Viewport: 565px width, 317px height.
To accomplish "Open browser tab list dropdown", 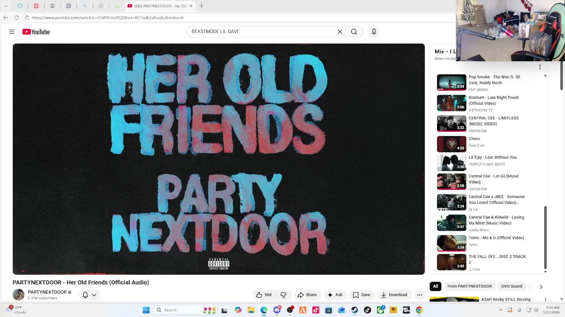I will click(6, 6).
